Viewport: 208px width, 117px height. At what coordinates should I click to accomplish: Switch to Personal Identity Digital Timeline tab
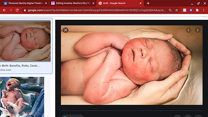pos(25,3)
